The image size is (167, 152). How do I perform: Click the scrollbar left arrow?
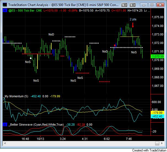5,143
